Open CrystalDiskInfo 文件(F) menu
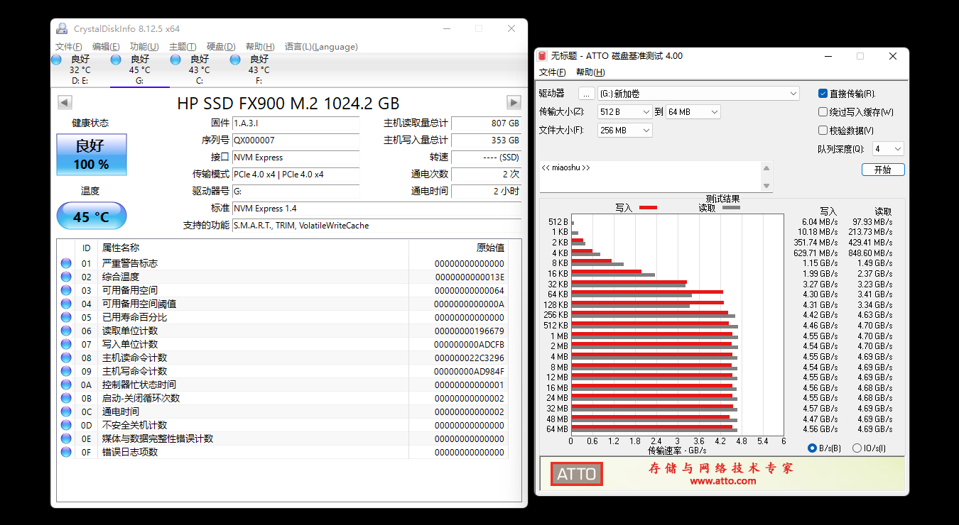The image size is (959, 525). point(69,47)
